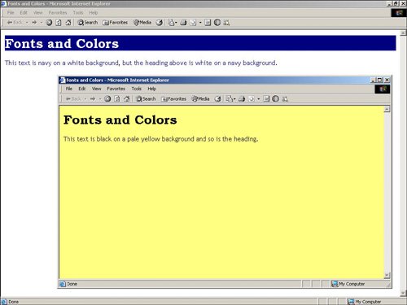Click Back arrow in front yellow-page window
The height and width of the screenshot is (305, 407).
point(73,99)
